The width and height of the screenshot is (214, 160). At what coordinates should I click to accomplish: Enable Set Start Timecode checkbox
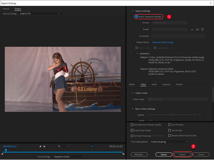pyautogui.click(x=132, y=136)
